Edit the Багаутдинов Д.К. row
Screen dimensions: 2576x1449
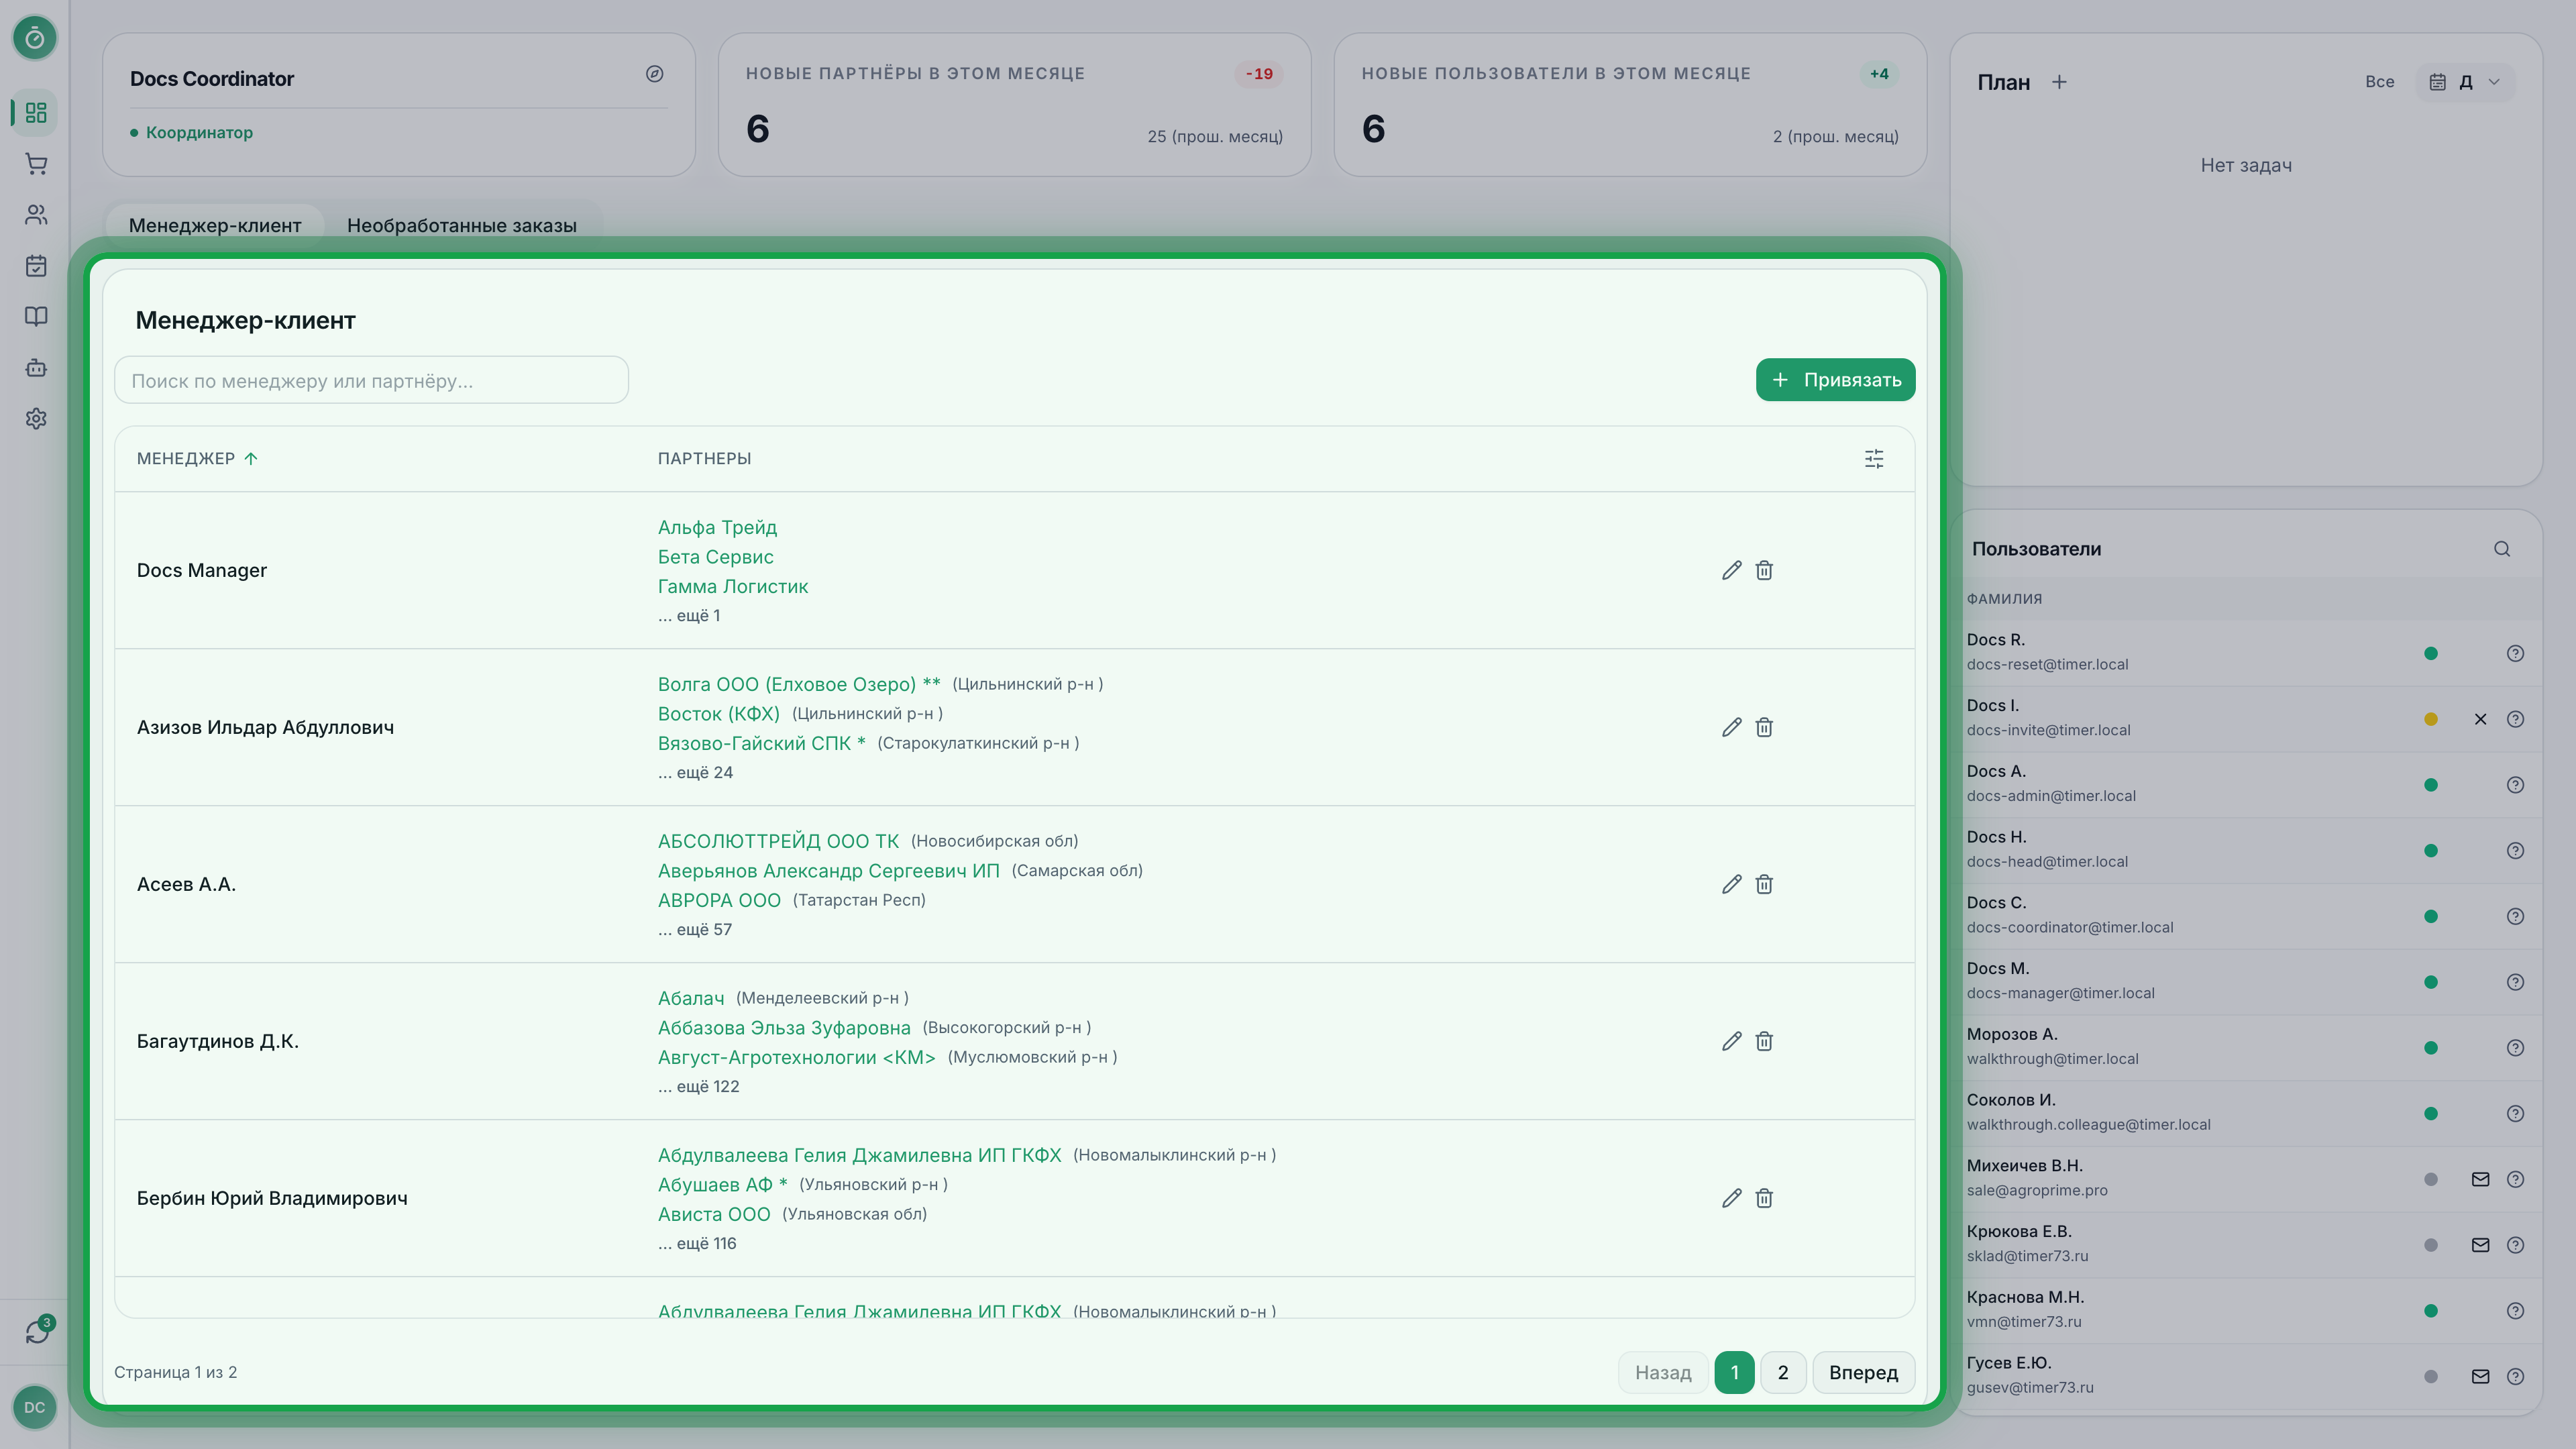[1732, 1041]
